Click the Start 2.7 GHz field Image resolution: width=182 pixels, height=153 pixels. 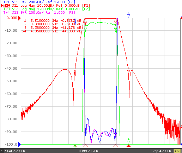tap(15, 151)
